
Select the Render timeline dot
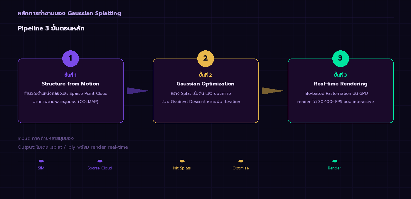[x=335, y=161]
